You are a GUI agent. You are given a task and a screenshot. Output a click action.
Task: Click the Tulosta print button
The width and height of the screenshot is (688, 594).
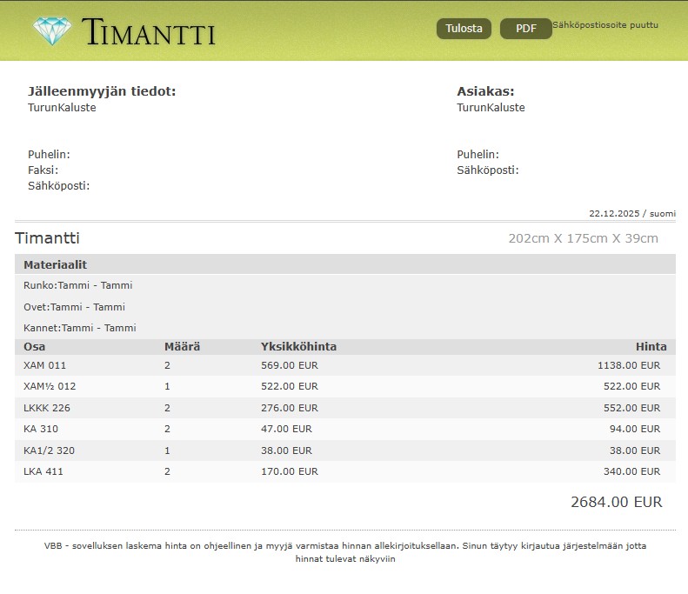click(464, 29)
